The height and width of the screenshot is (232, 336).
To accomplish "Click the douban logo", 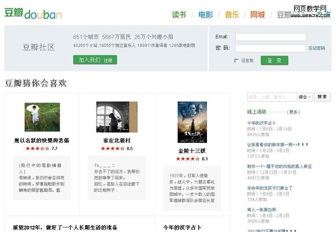I will click(33, 14).
